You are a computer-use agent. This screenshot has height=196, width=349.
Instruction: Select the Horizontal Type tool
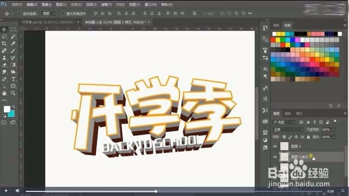(x=13, y=79)
